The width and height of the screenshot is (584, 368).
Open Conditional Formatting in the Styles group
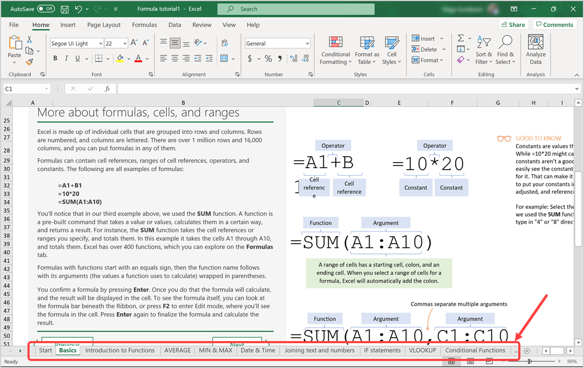[336, 51]
